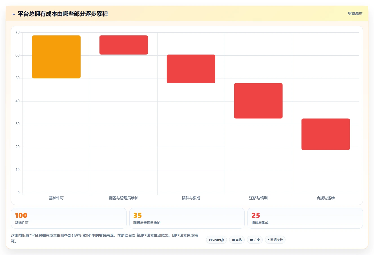Image resolution: width=374 pixels, height=255 pixels.
Task: Click the y-axis value 30
Action: click(17, 124)
